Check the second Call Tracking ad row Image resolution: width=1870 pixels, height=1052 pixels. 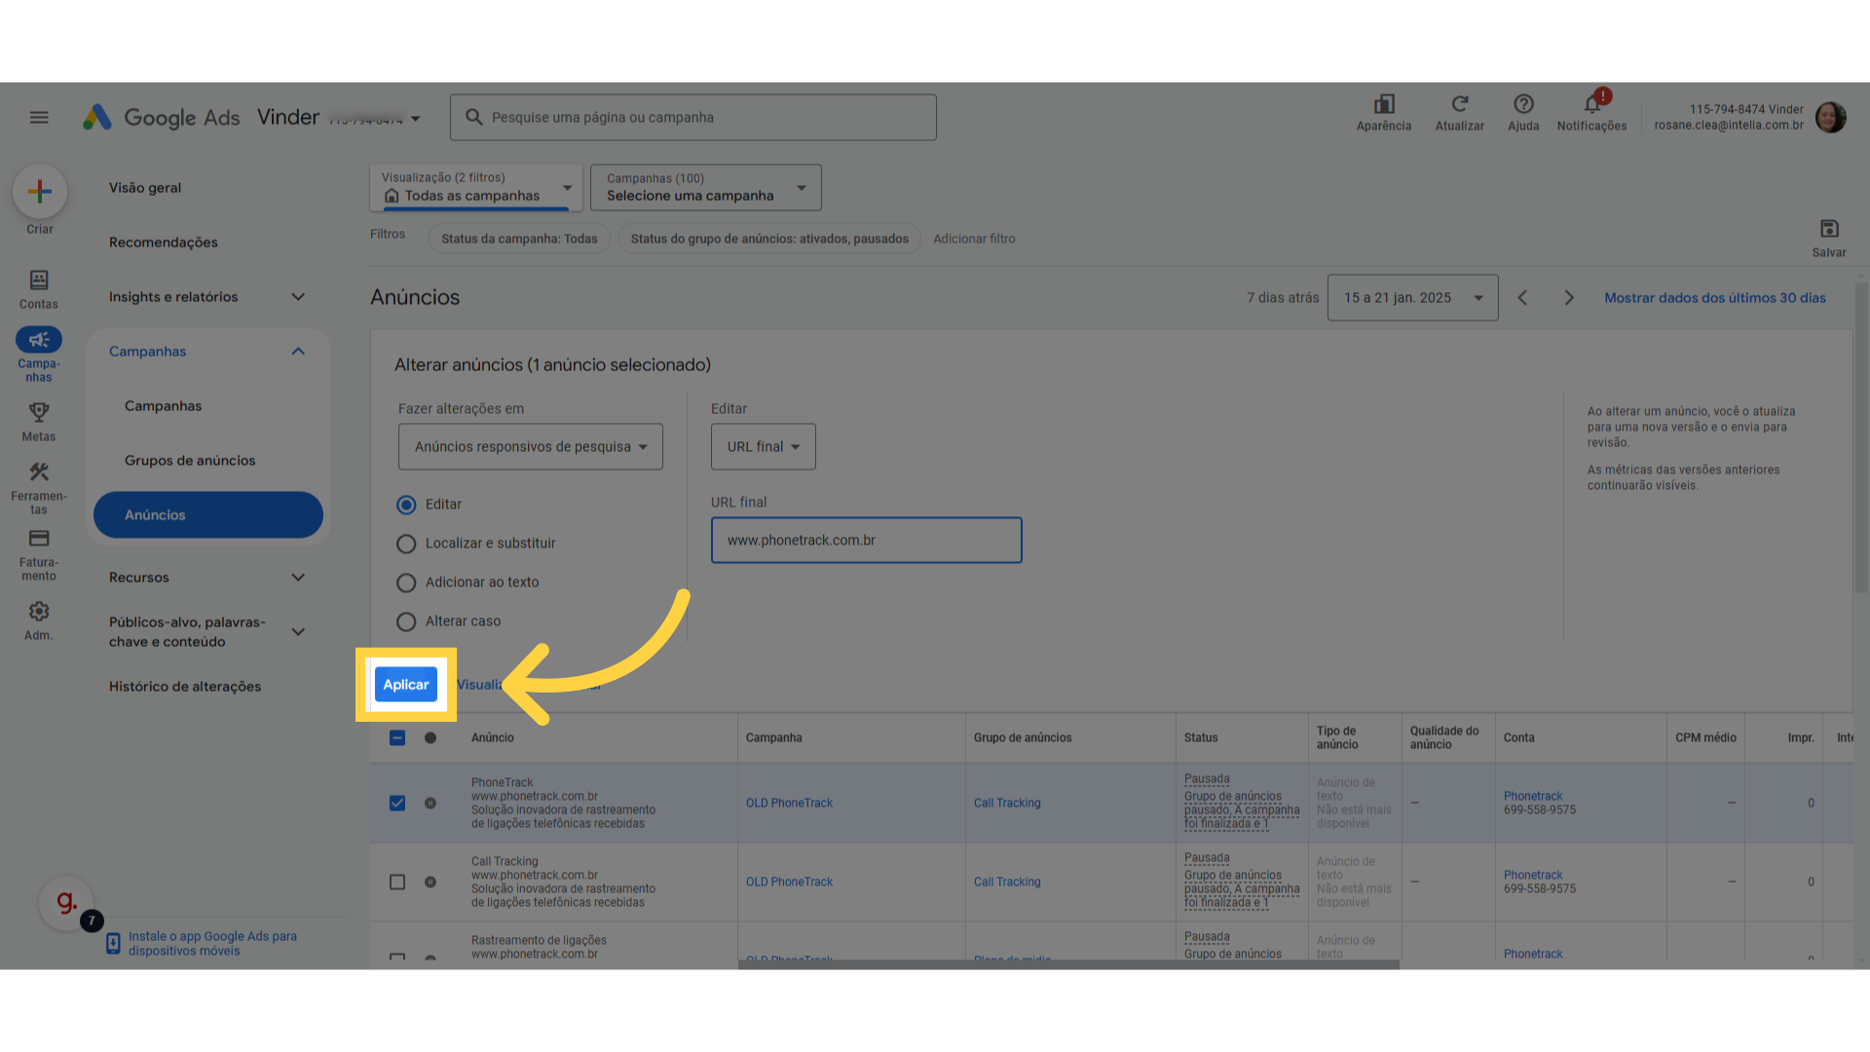tap(397, 883)
